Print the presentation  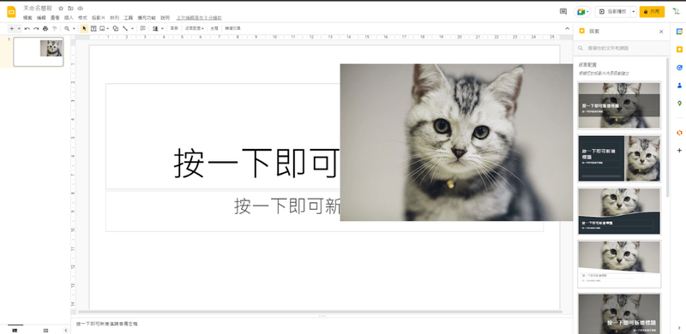(x=45, y=28)
